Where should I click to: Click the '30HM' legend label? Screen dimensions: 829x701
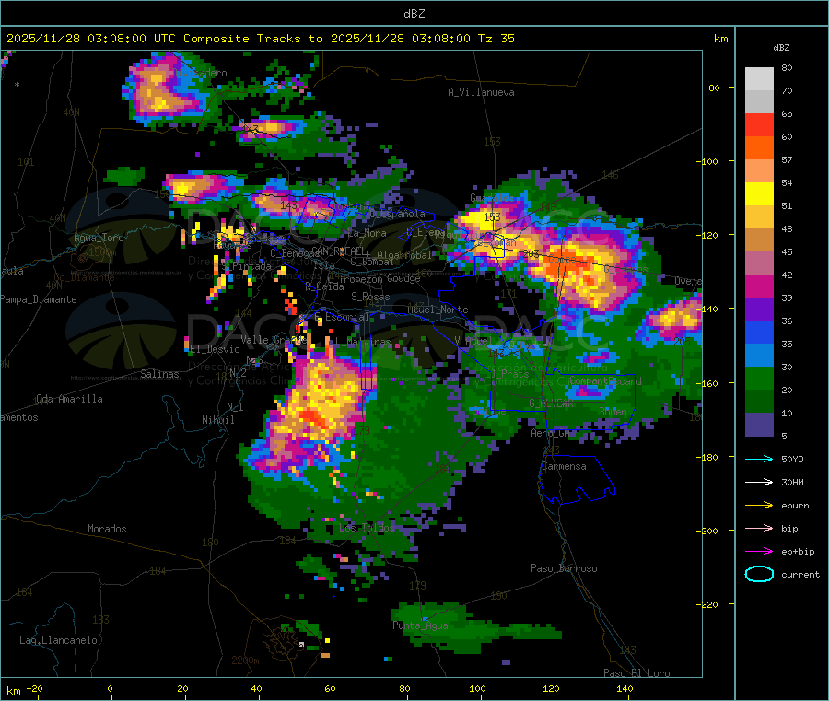coord(792,482)
